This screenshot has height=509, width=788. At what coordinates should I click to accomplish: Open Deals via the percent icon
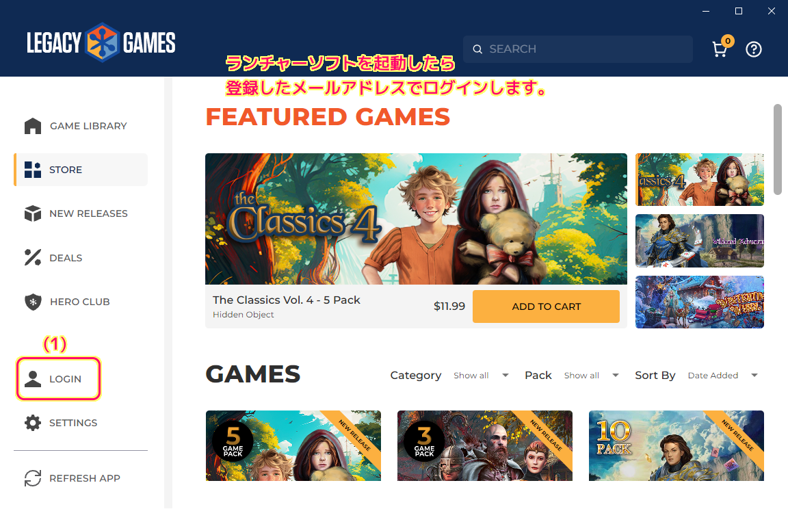[33, 257]
